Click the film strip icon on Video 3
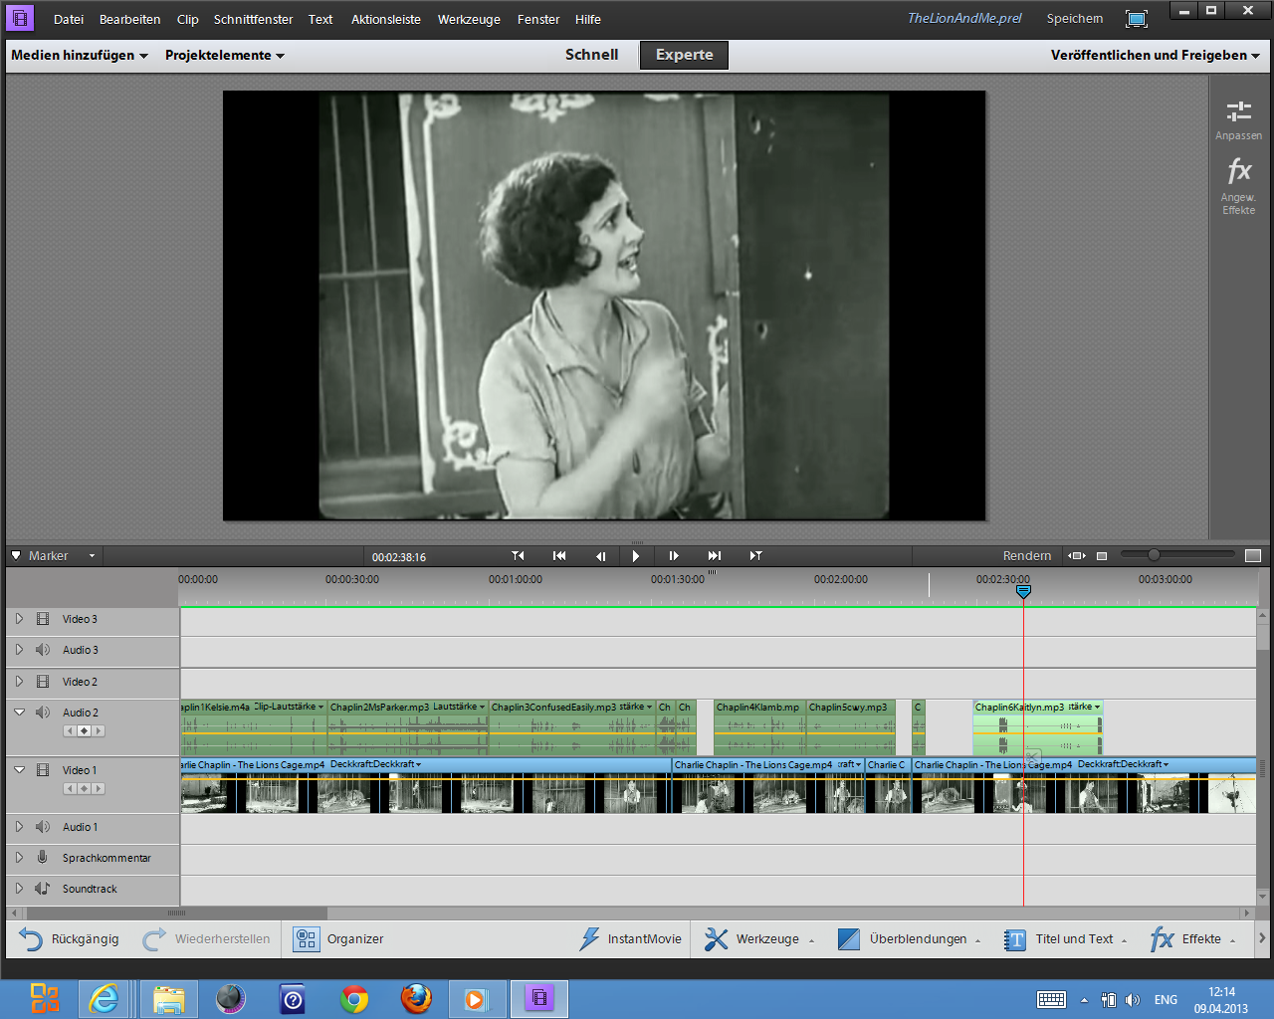This screenshot has height=1019, width=1274. [x=43, y=619]
